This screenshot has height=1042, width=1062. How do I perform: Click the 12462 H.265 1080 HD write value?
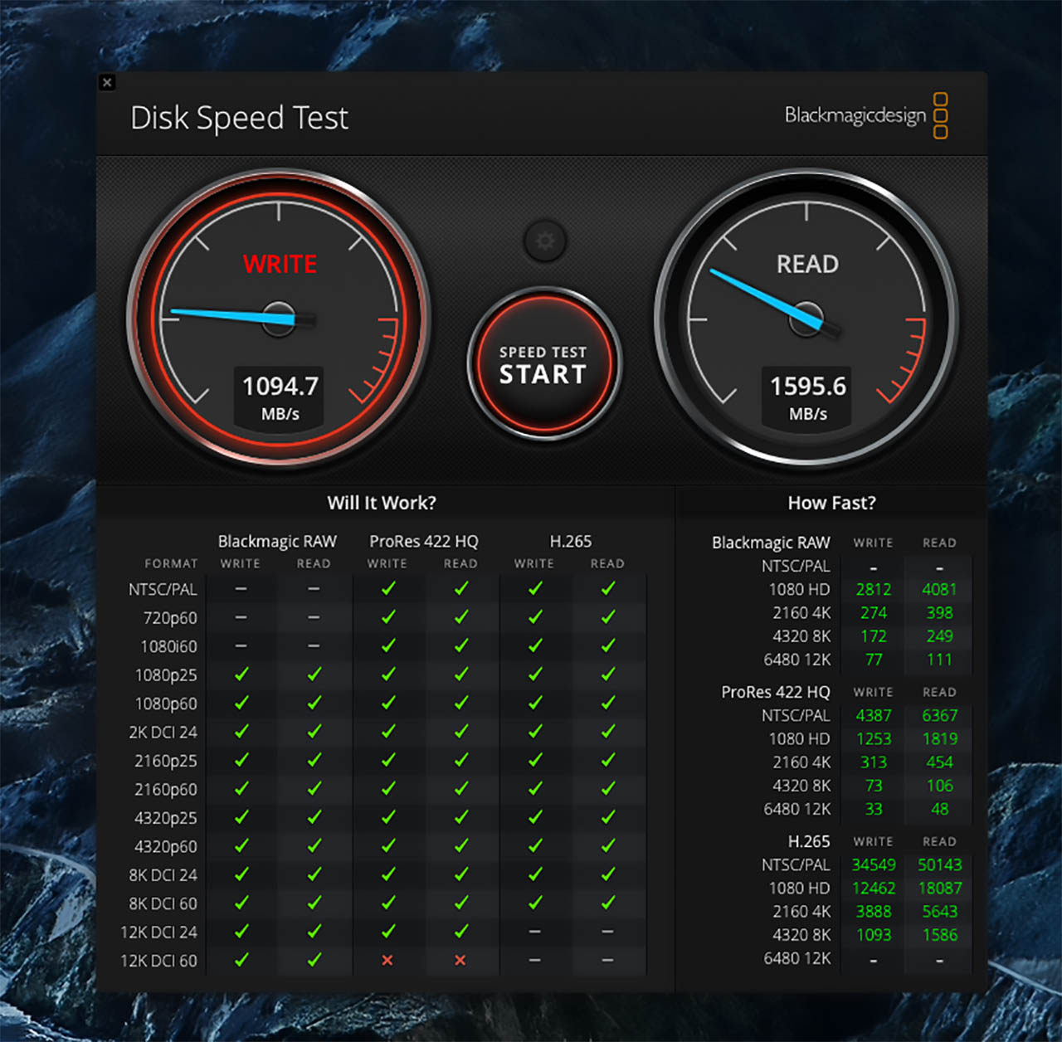[x=874, y=888]
